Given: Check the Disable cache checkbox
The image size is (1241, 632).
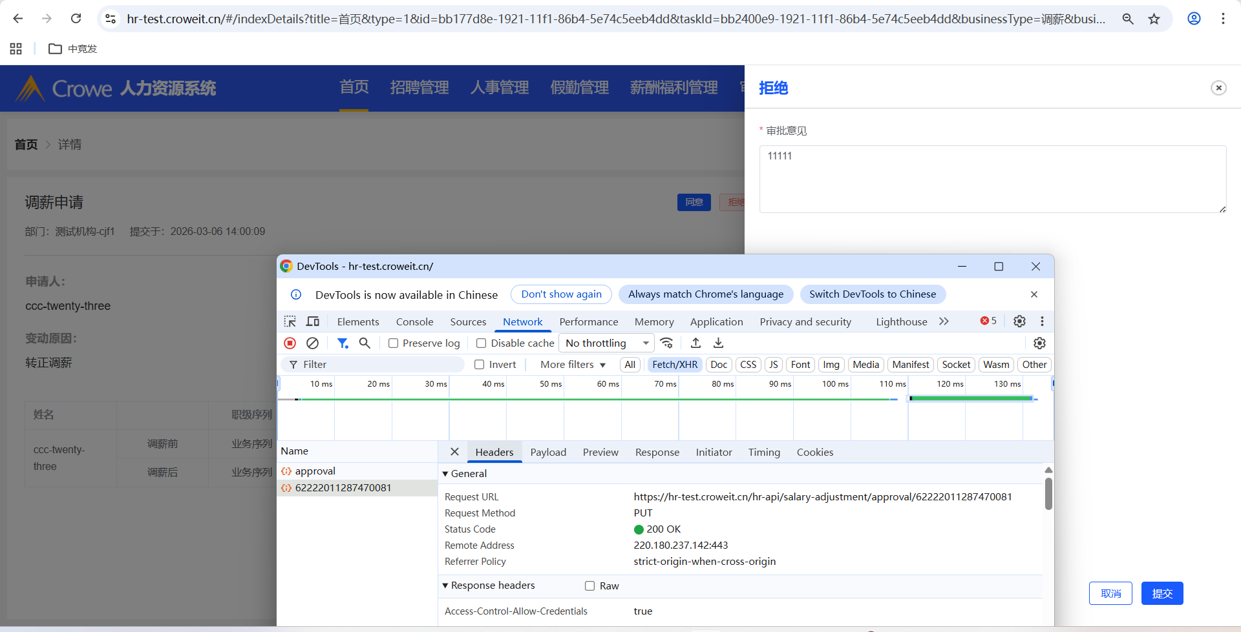Looking at the screenshot, I should point(482,343).
